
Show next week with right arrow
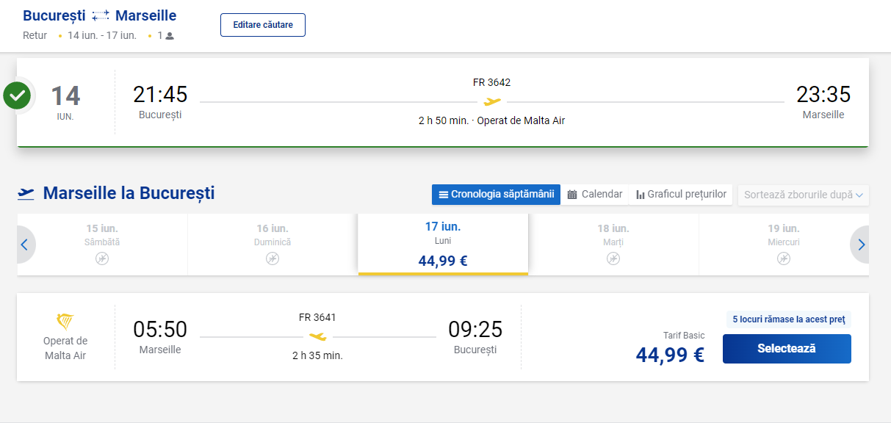[861, 245]
